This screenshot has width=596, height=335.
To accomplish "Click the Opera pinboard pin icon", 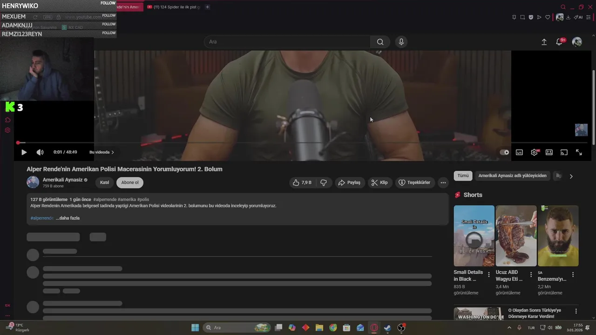I will (x=514, y=17).
